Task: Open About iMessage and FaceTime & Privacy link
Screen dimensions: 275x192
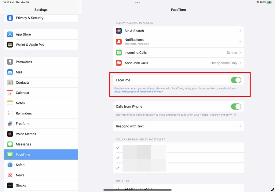Action: point(138,92)
